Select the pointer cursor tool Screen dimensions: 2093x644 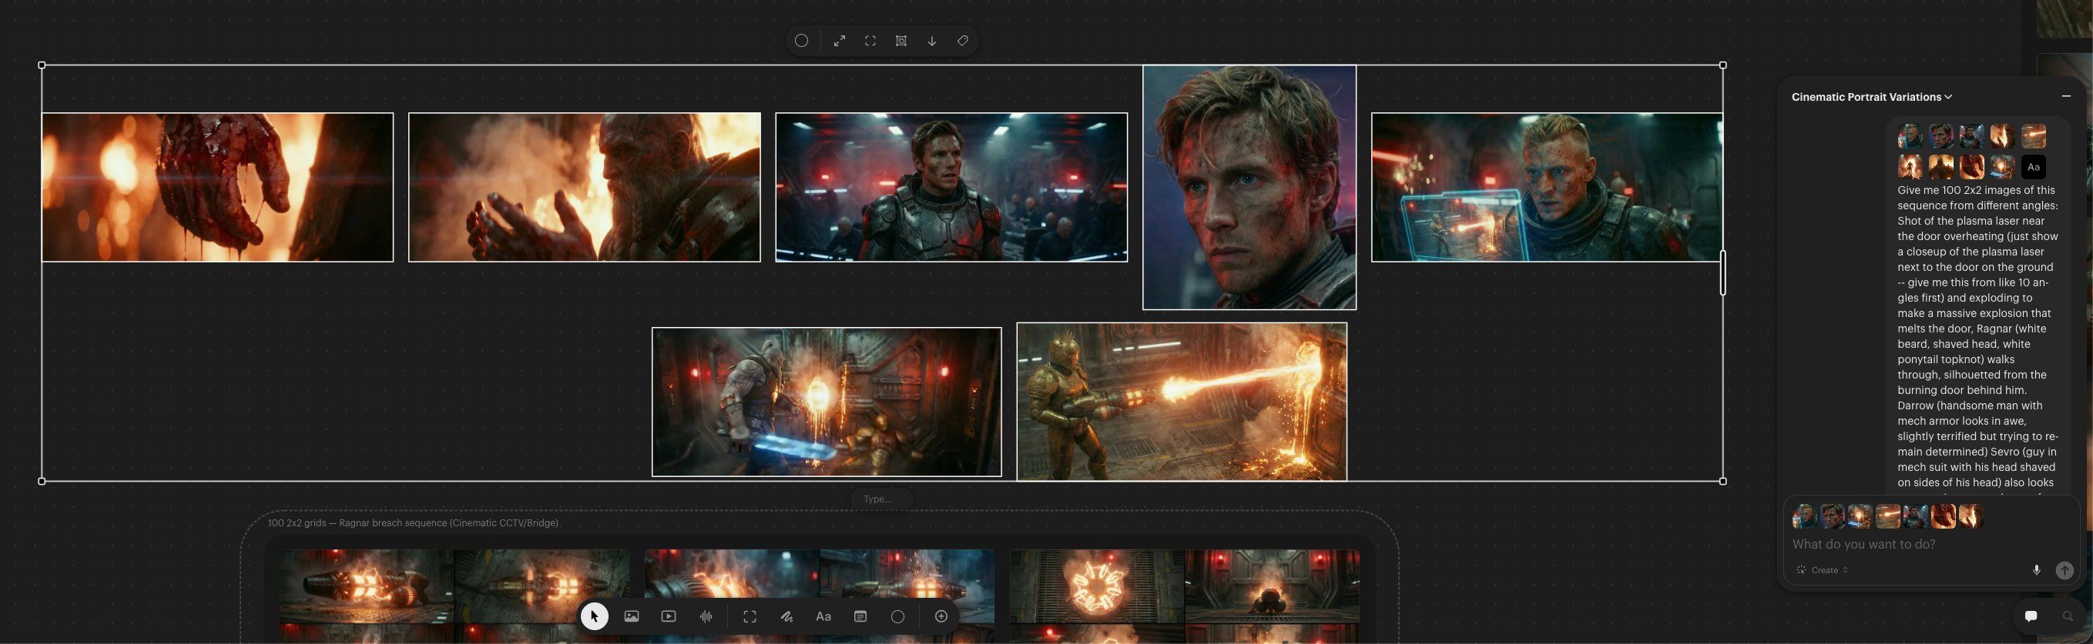point(594,616)
